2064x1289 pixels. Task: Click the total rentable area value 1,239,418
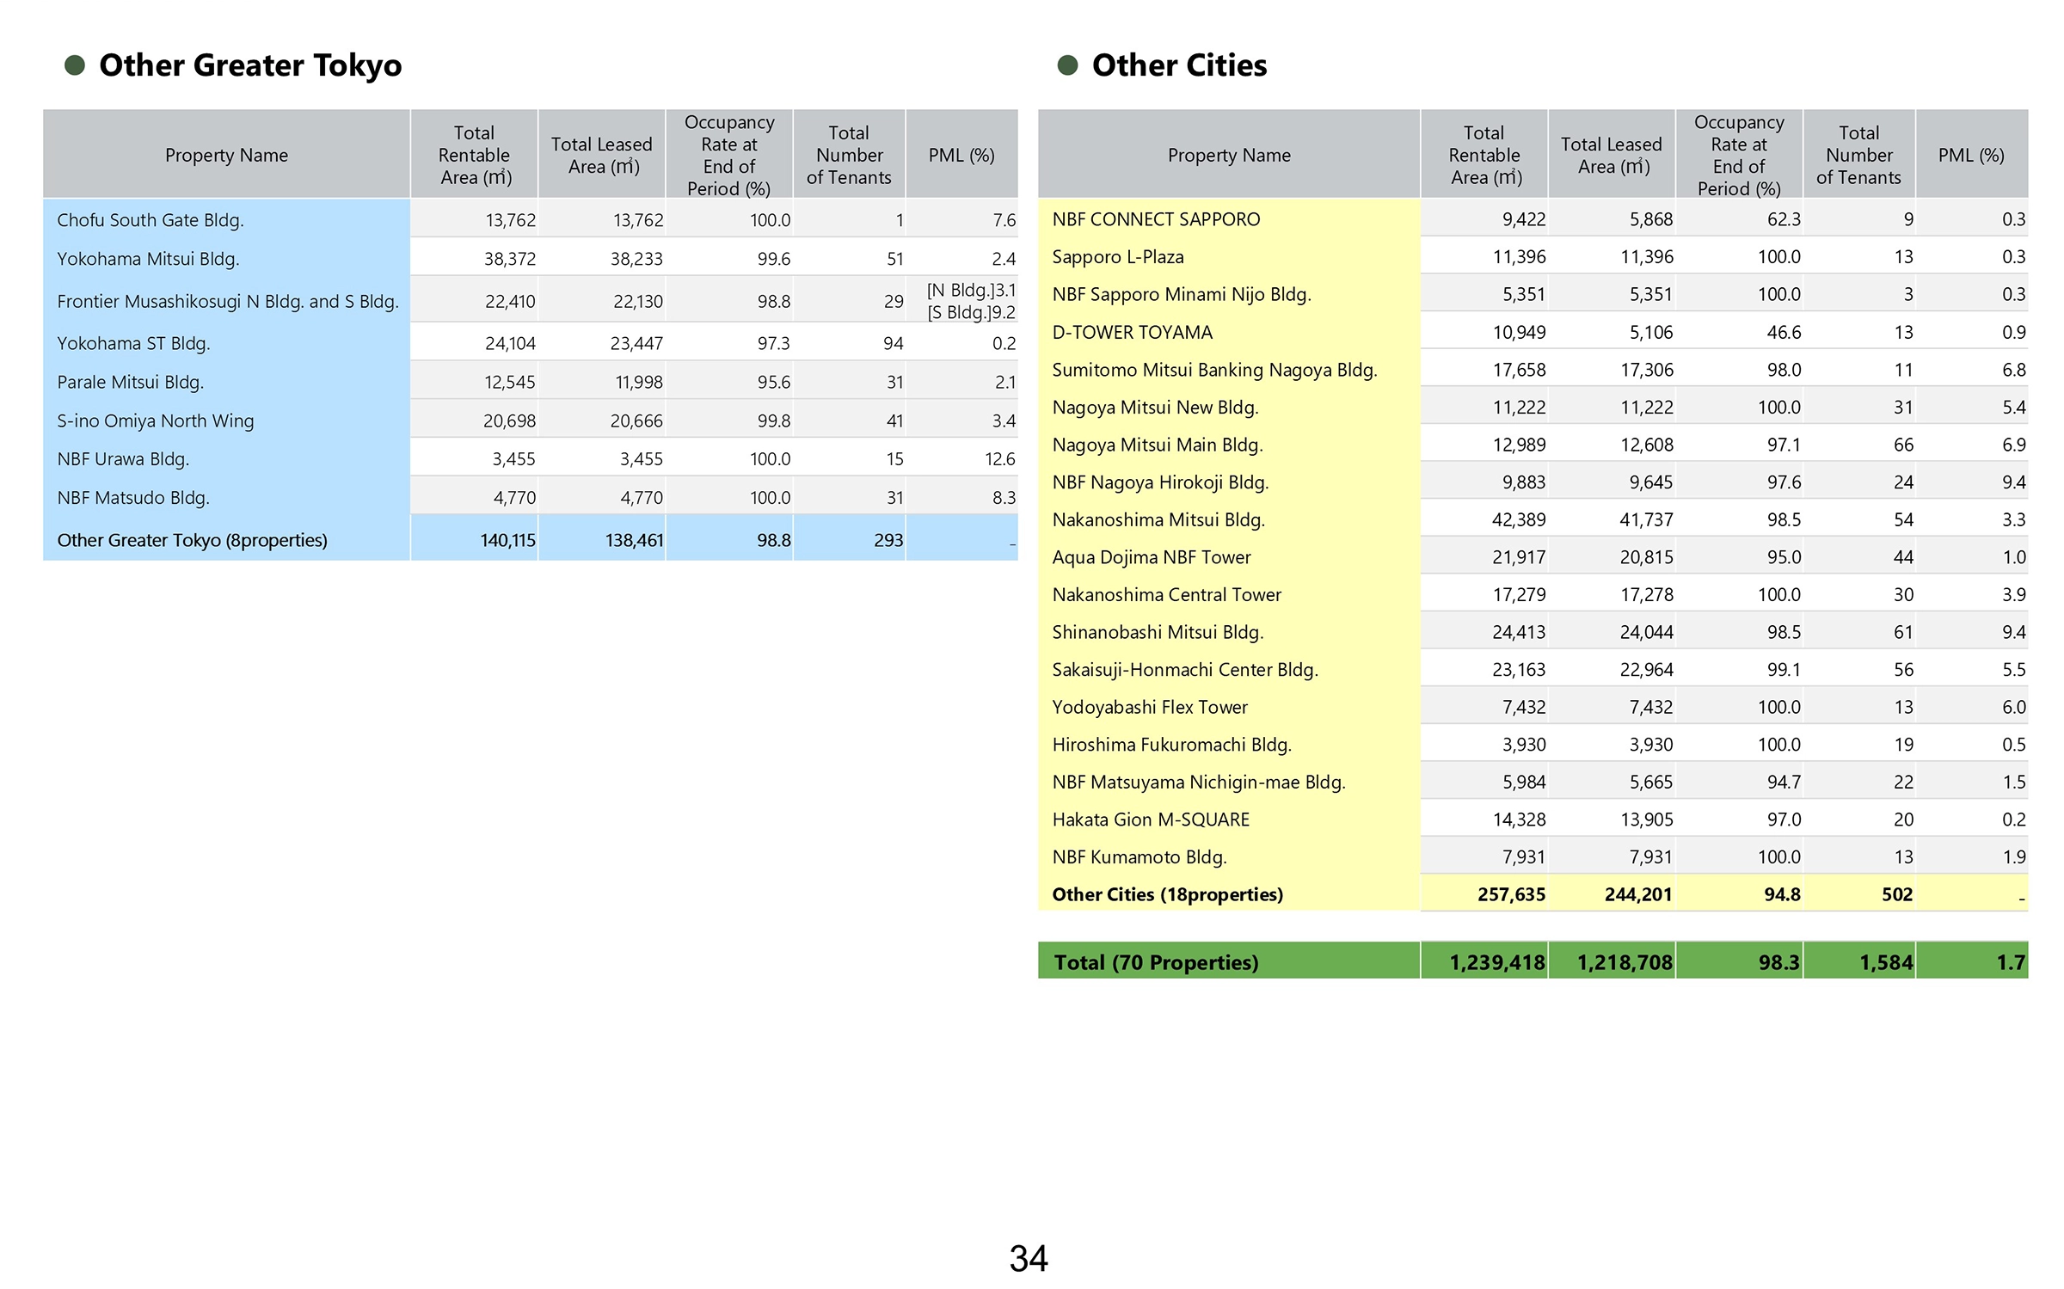coord(1496,962)
